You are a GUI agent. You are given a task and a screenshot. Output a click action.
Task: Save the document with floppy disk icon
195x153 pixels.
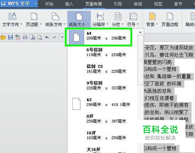click(11, 37)
